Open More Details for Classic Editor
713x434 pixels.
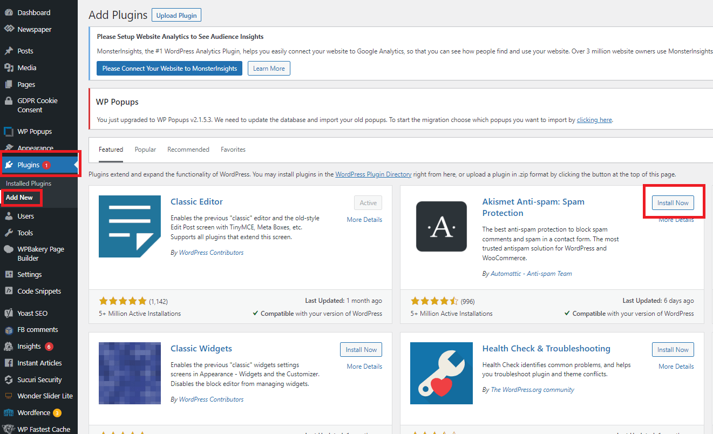(364, 220)
